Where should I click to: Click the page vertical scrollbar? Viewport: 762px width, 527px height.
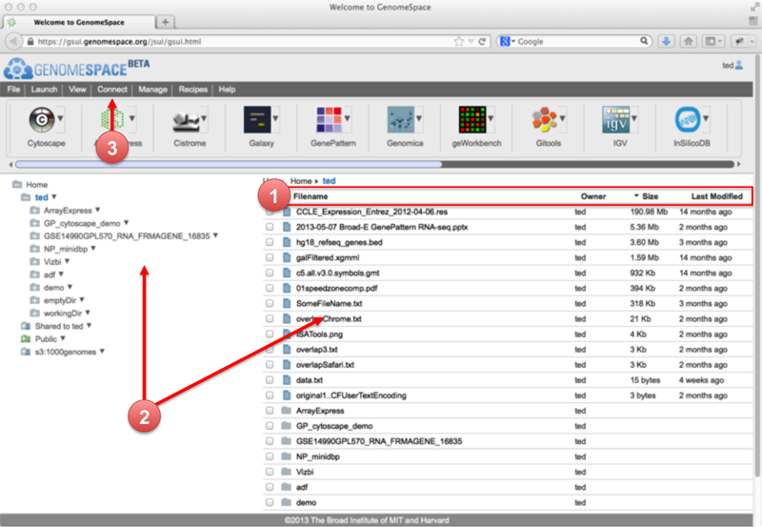tap(757, 268)
